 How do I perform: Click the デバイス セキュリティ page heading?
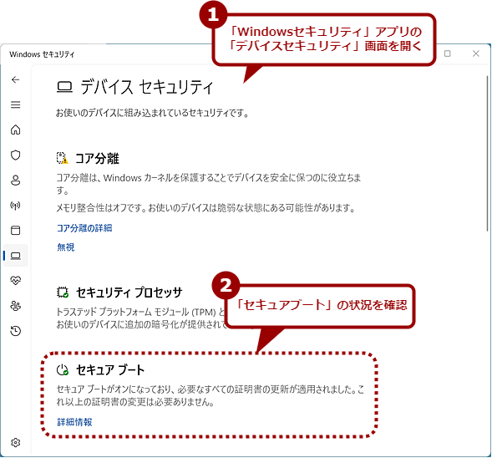(x=146, y=87)
